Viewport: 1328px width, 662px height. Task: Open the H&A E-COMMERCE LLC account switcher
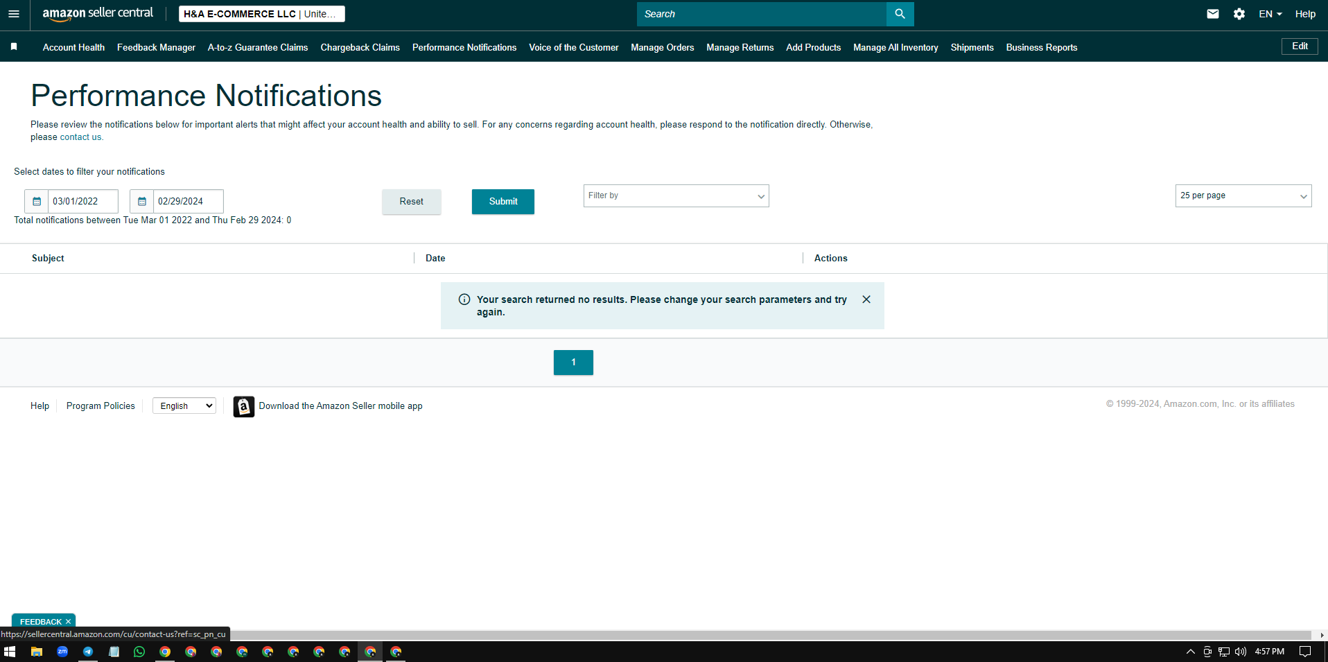click(262, 14)
